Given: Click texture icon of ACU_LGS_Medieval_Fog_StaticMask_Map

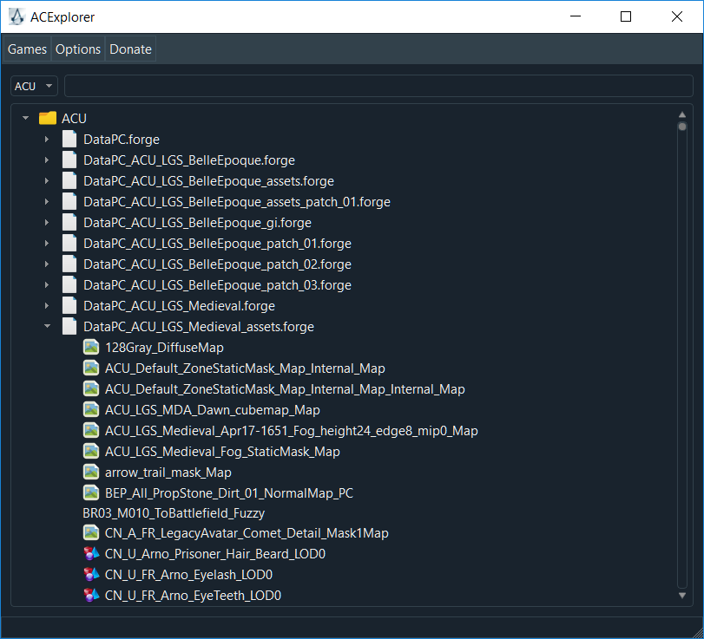Looking at the screenshot, I should point(91,451).
